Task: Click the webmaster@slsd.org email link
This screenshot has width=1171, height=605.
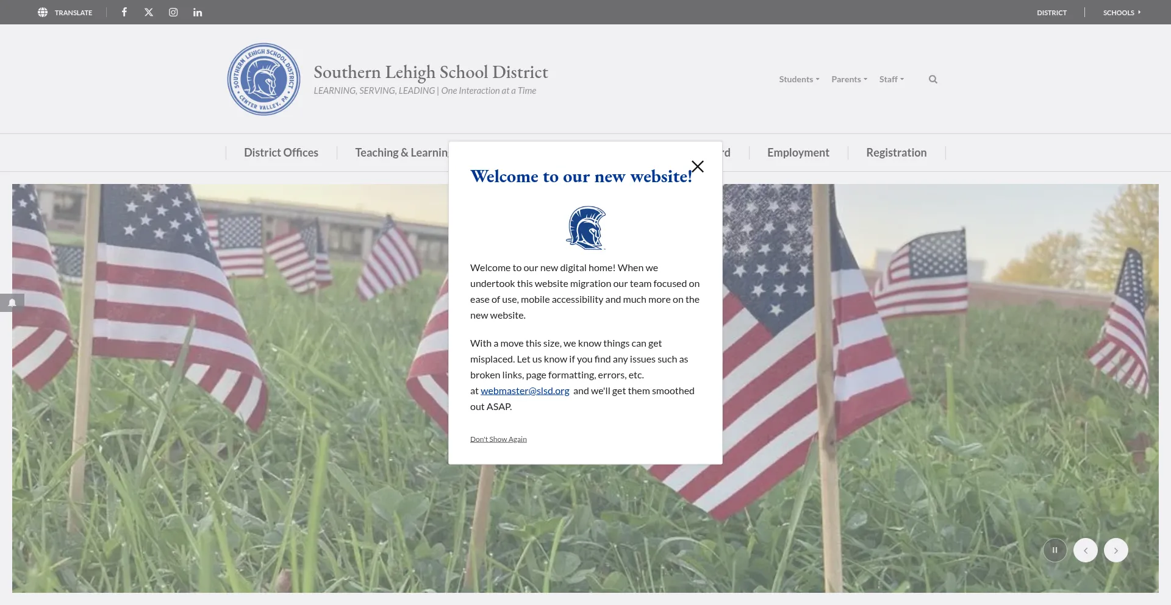Action: [x=525, y=391]
